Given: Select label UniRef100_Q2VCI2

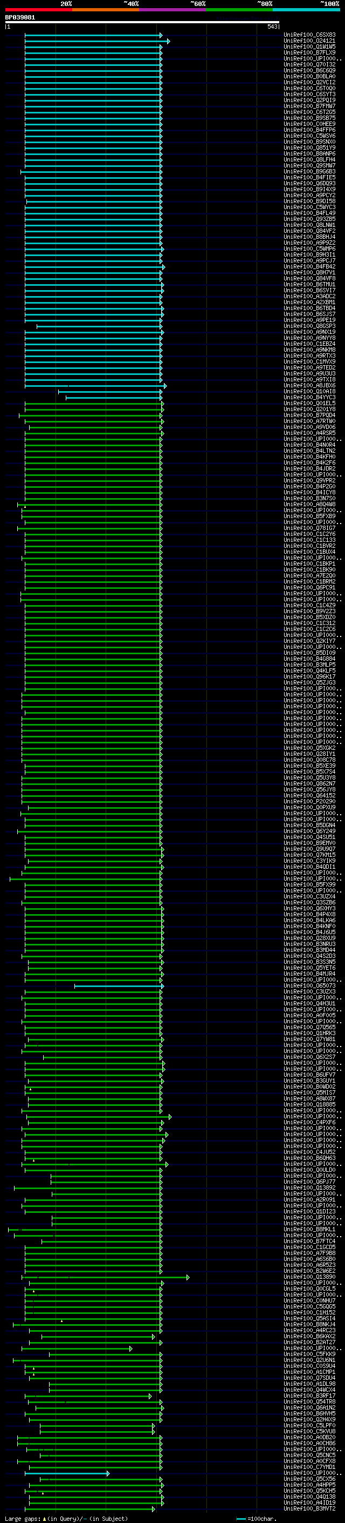Looking at the screenshot, I should 309,82.
